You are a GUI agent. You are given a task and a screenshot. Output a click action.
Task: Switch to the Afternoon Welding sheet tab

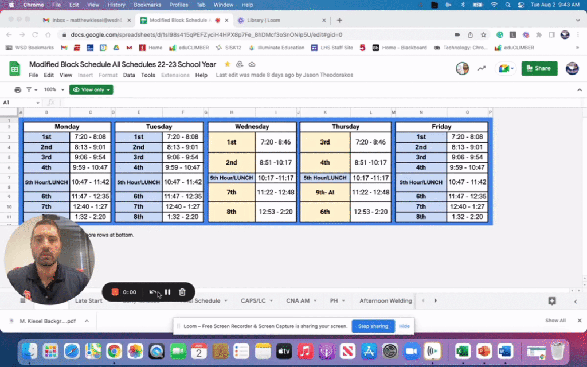(x=386, y=300)
